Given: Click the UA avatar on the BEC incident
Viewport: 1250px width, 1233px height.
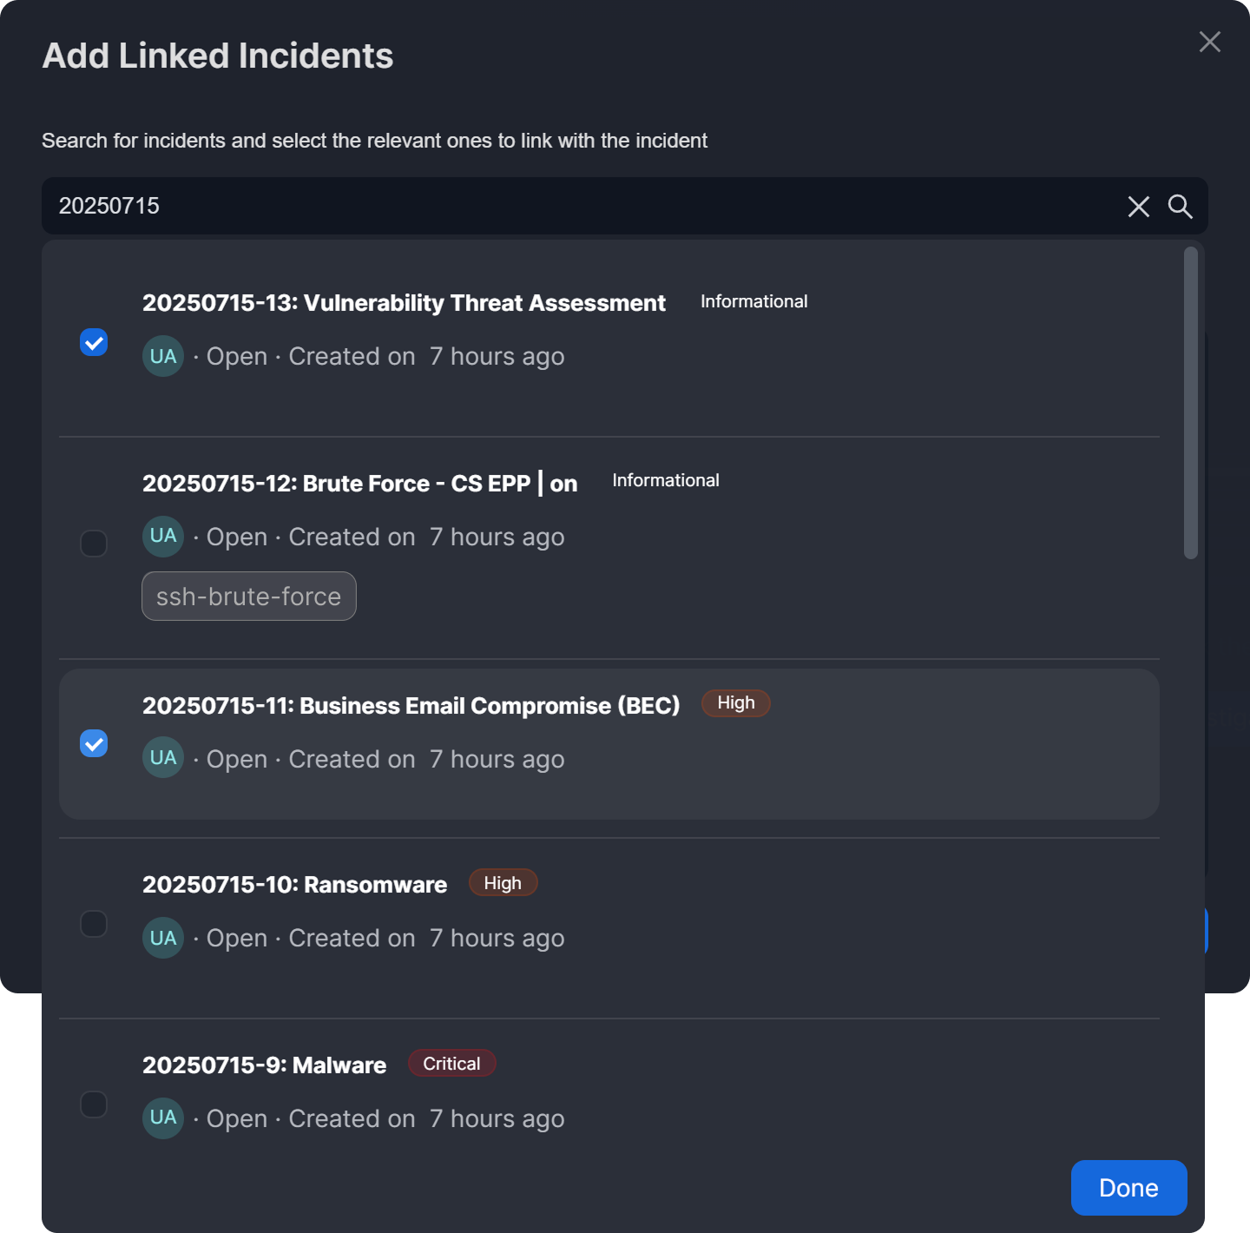Looking at the screenshot, I should point(163,758).
